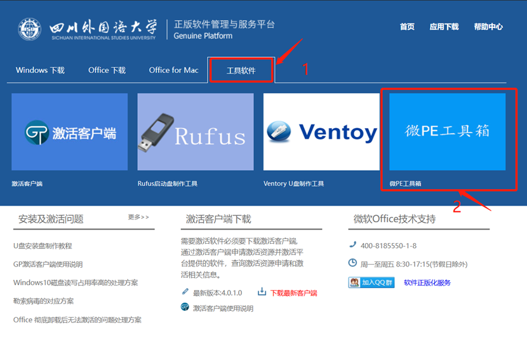Open 帮助中心 in the top navigation
The image size is (527, 342).
point(488,27)
